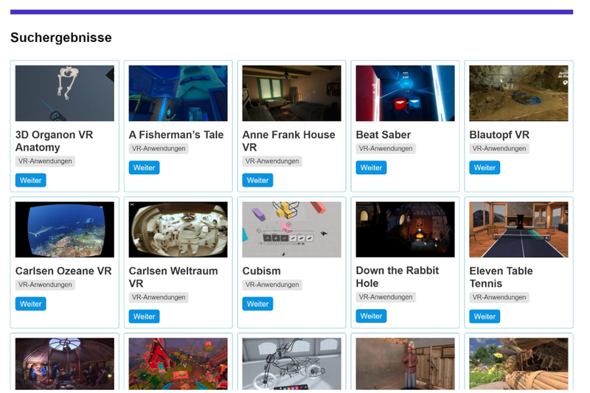Image resolution: width=590 pixels, height=393 pixels.
Task: Click the Blautopf VR cave image
Action: click(x=518, y=94)
